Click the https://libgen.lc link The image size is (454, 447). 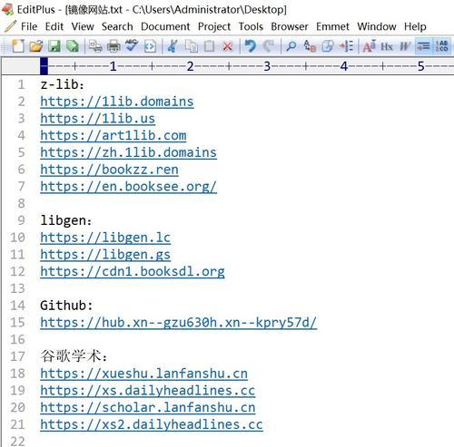pyautogui.click(x=105, y=238)
